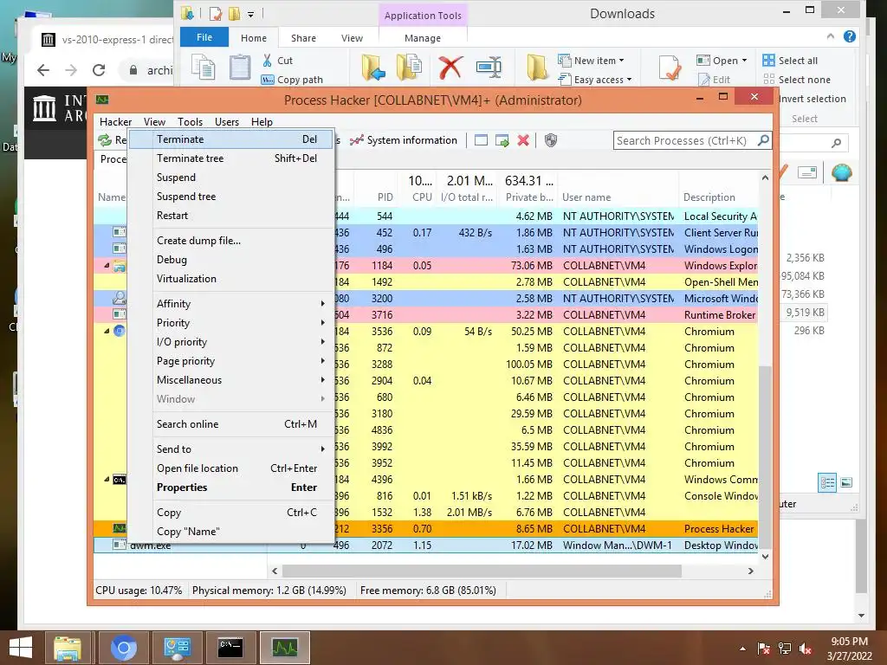This screenshot has width=887, height=665.
Task: Click the Cut button in Explorer ribbon
Action: pos(277,61)
